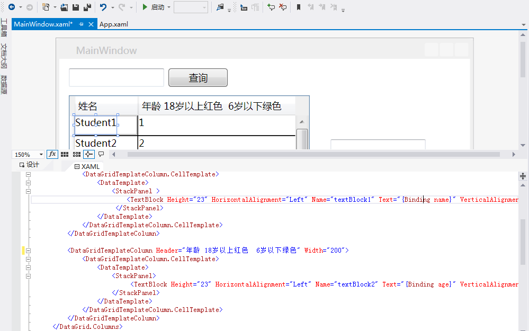
Task: Open the 150% zoom dropdown
Action: [29, 155]
